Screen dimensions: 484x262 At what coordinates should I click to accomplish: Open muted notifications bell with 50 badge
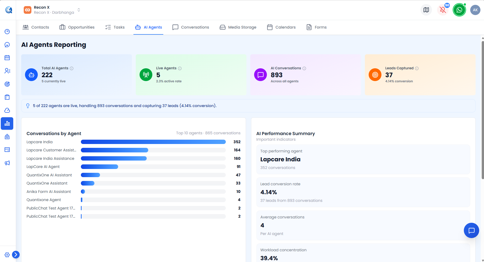point(443,10)
